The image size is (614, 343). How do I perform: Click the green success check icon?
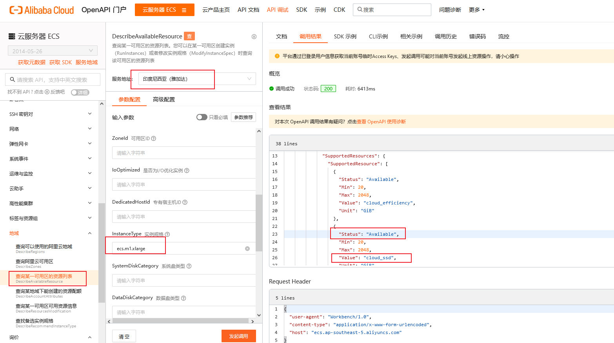pyautogui.click(x=271, y=88)
